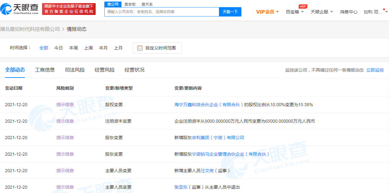Click the breadcrumb chevron arrow
Screen dimensions: 389x193
[63, 29]
